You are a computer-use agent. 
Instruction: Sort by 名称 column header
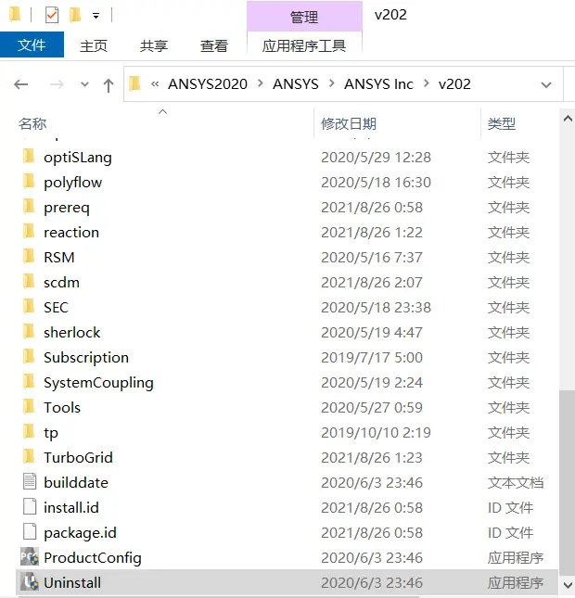[x=32, y=123]
